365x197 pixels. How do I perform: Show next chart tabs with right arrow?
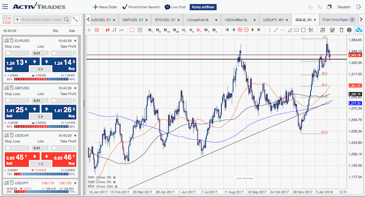pyautogui.click(x=361, y=19)
